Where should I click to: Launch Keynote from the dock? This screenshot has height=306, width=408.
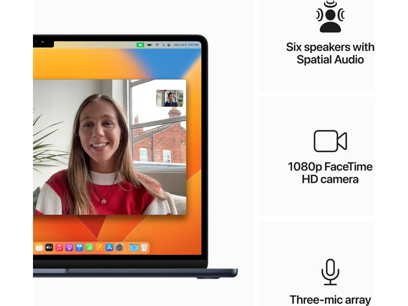pyautogui.click(x=79, y=248)
